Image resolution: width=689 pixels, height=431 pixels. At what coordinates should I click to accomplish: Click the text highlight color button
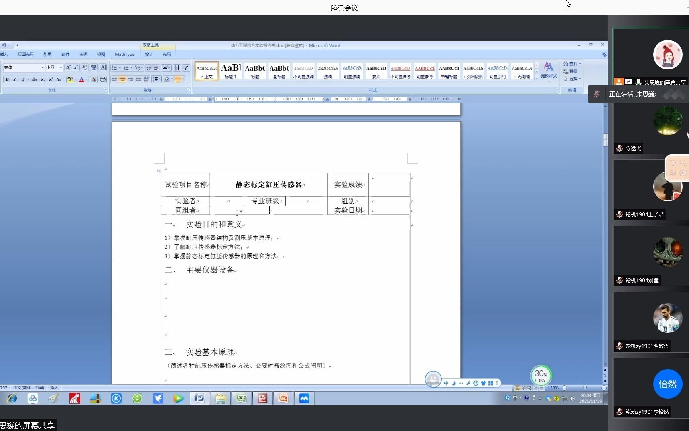[x=70, y=79]
